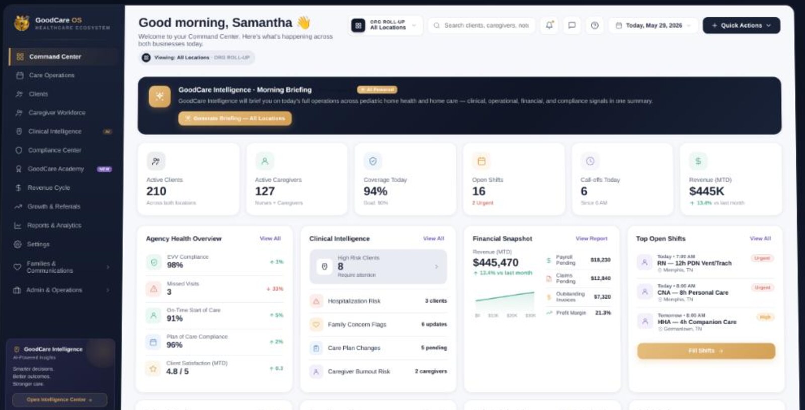This screenshot has width=805, height=410.
Task: Open Caregiver Workforce in sidebar
Action: [63, 113]
